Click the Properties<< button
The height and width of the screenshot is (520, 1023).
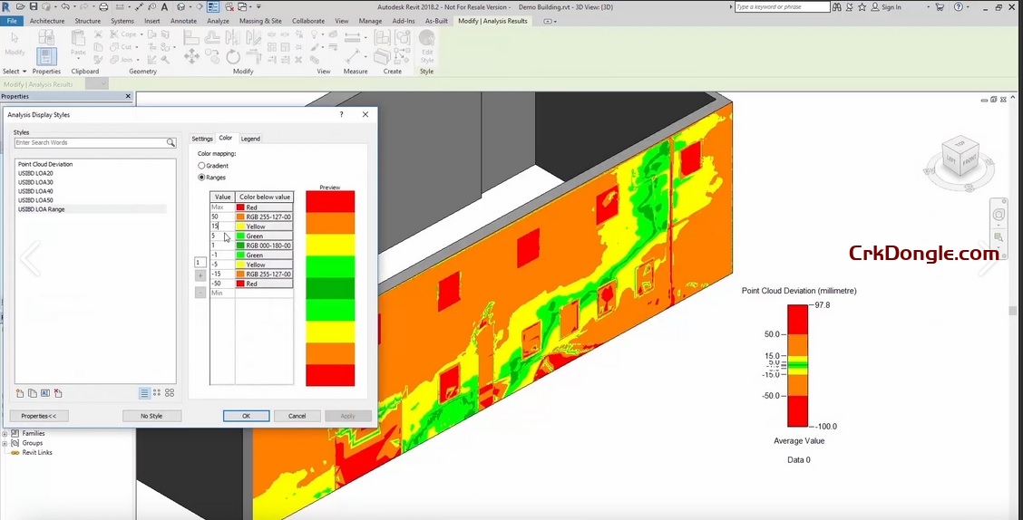pyautogui.click(x=38, y=416)
